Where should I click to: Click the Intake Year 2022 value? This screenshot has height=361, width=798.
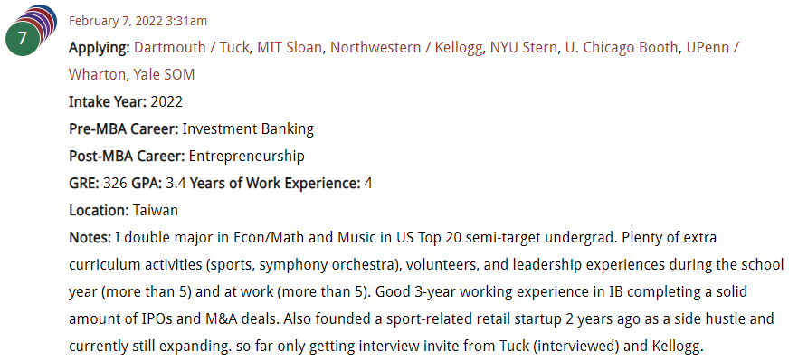166,101
